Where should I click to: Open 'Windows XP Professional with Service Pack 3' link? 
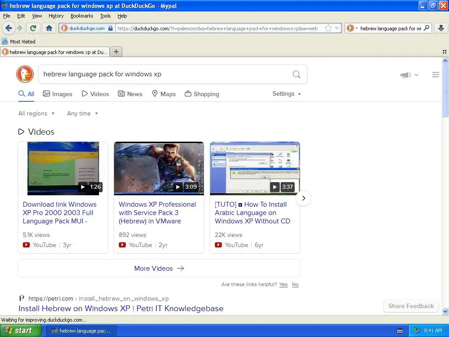(x=157, y=213)
